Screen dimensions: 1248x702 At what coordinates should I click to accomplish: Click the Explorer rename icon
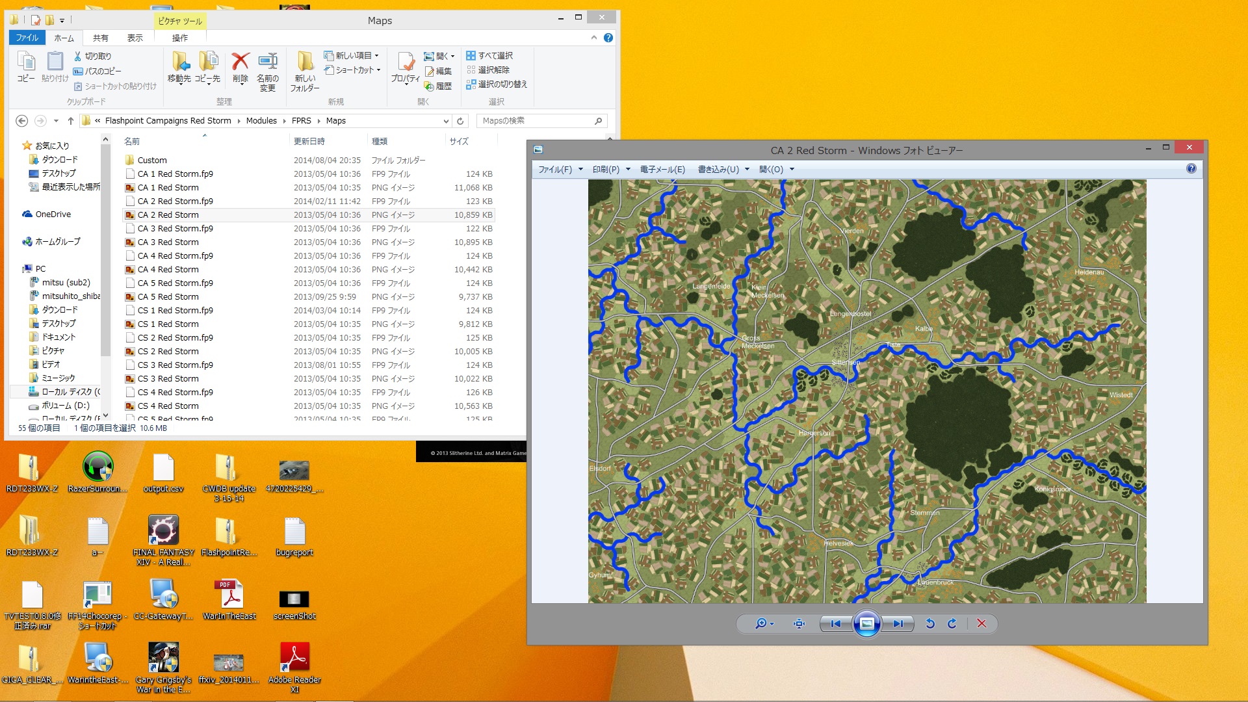pyautogui.click(x=267, y=72)
